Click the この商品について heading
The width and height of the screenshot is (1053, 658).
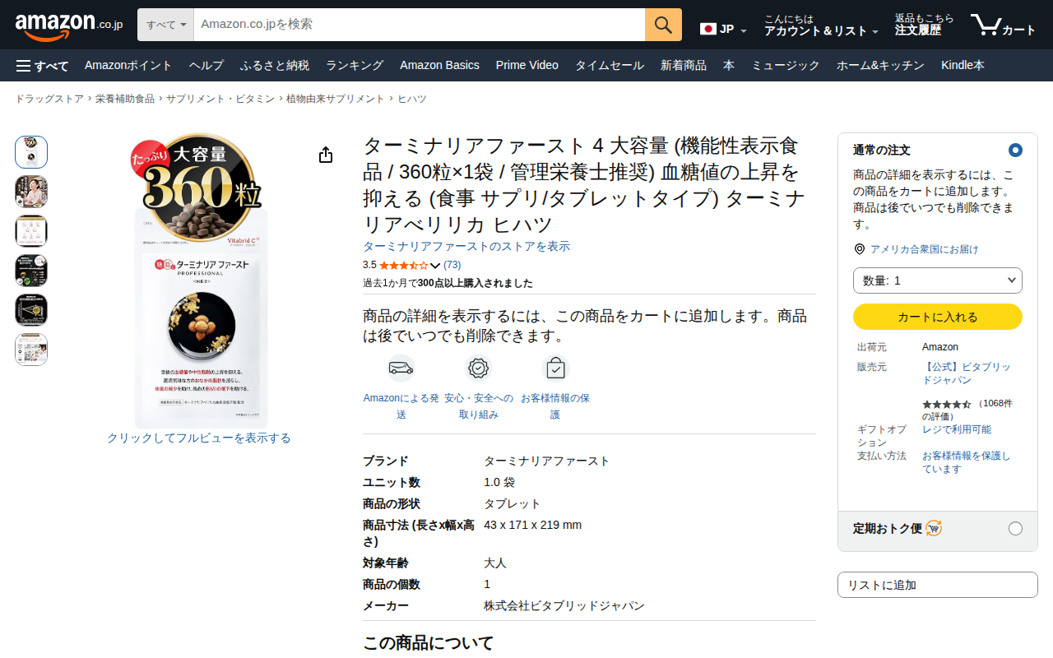[x=429, y=643]
